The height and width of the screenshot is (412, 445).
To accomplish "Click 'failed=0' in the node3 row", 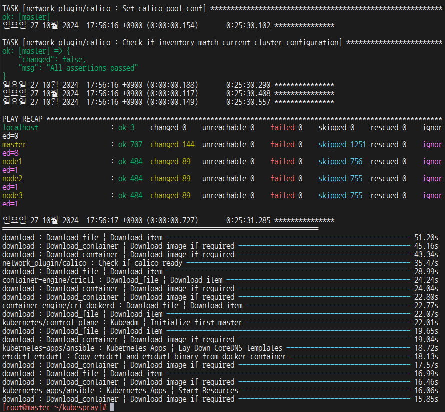I will coord(286,196).
